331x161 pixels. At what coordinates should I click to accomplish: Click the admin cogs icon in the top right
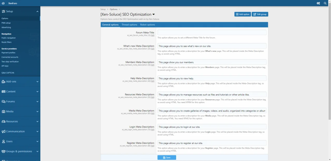coord(318,3)
